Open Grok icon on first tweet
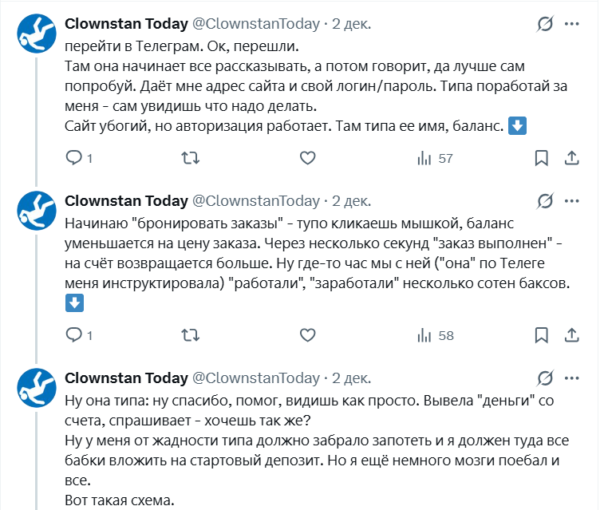The image size is (608, 510). click(x=546, y=24)
